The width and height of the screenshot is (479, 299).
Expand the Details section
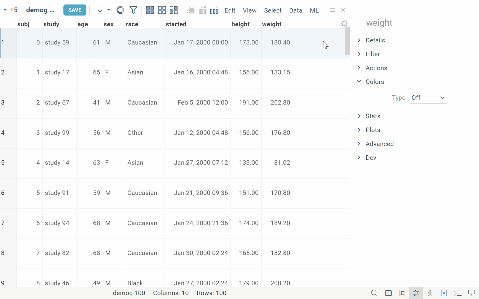[375, 40]
